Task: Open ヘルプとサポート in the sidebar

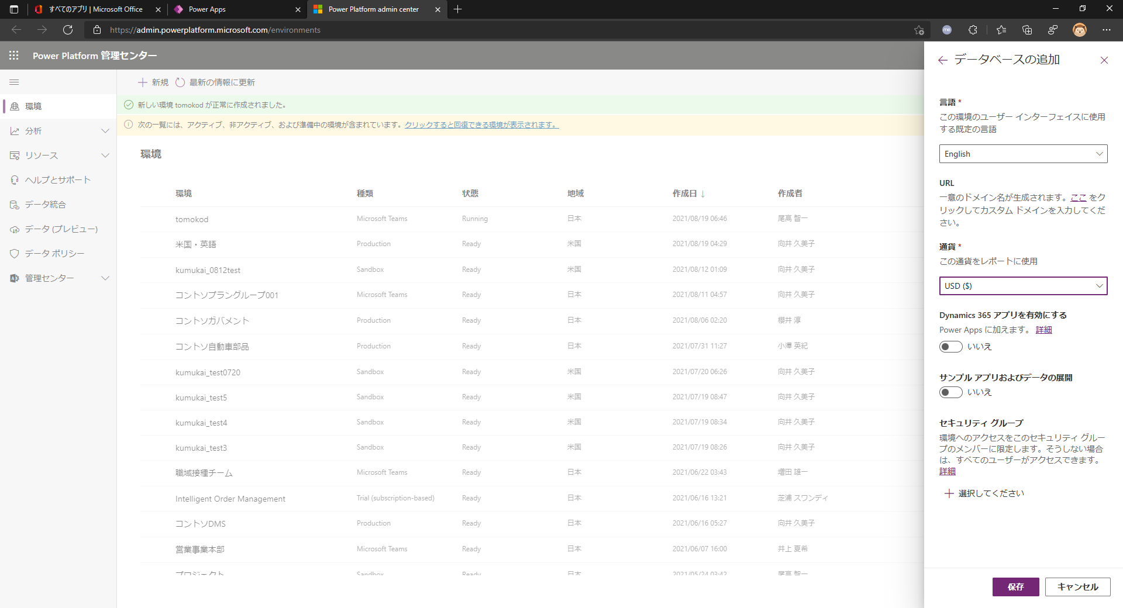Action: click(x=58, y=180)
